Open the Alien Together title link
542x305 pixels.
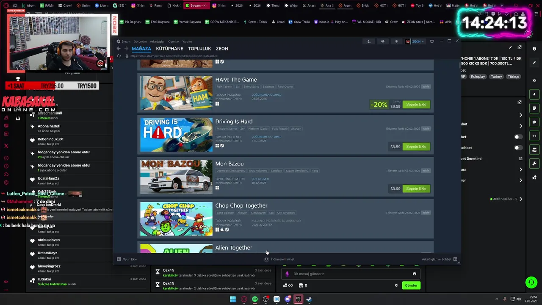234,248
